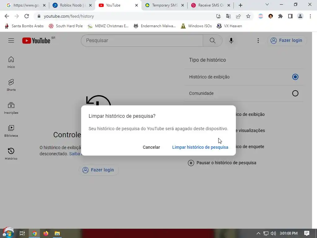Open the notification center icon
Image resolution: width=317 pixels, height=238 pixels.
tap(307, 233)
